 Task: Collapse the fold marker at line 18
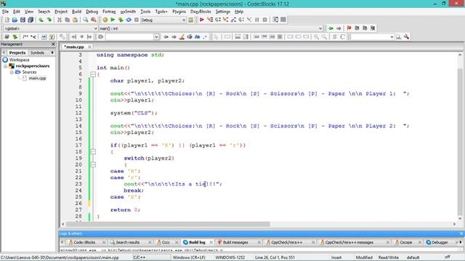93,152
